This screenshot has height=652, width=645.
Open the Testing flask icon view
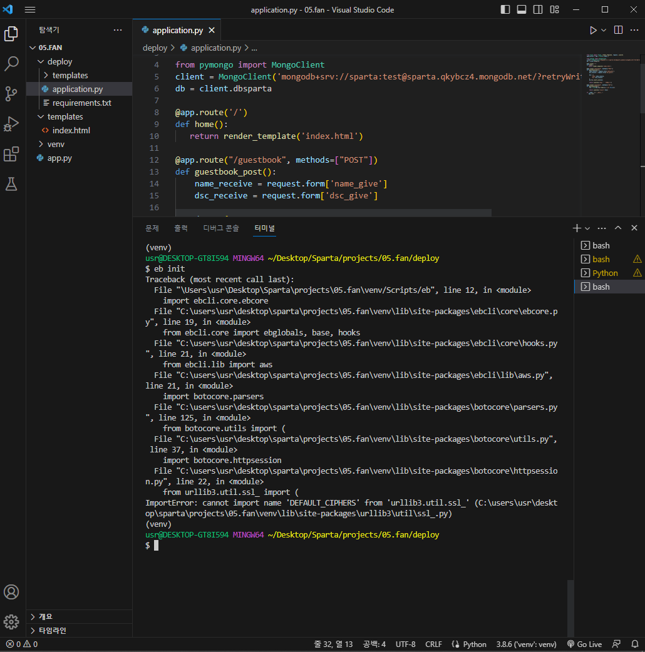pyautogui.click(x=11, y=184)
